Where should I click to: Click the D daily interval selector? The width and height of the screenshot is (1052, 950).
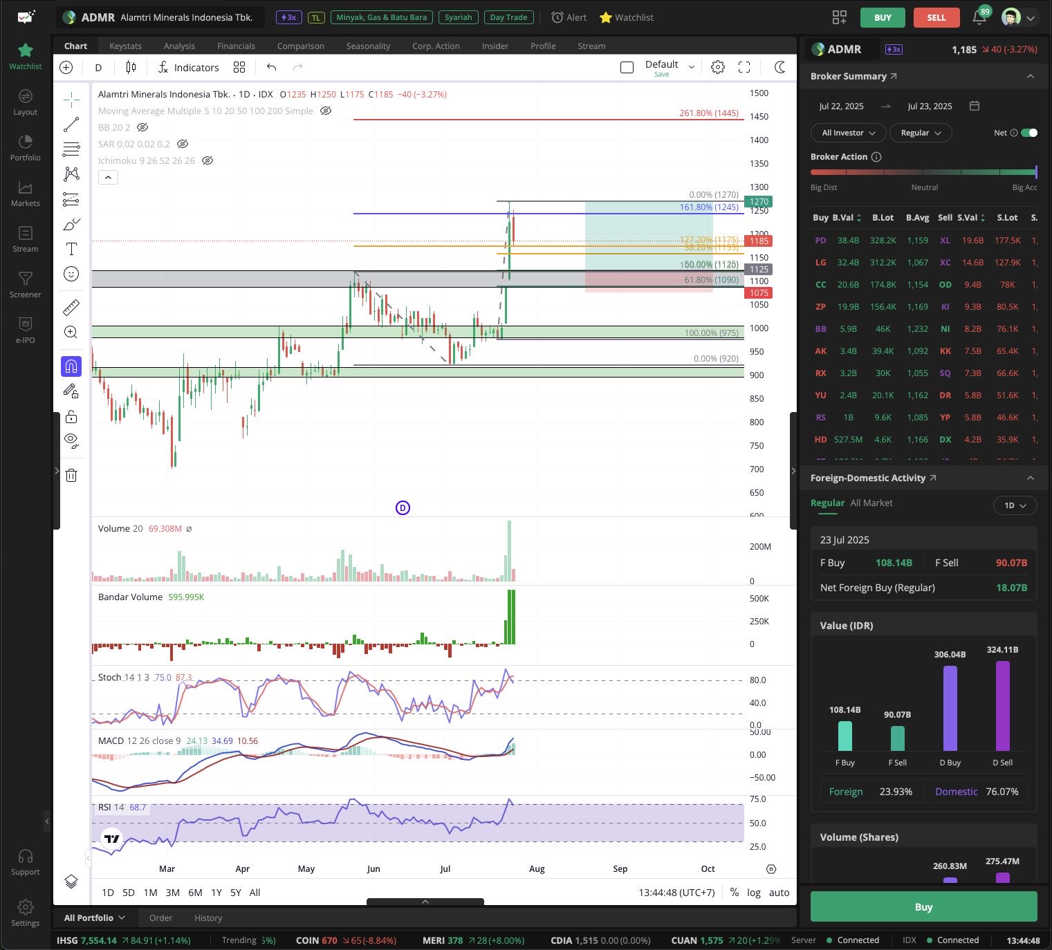click(98, 67)
